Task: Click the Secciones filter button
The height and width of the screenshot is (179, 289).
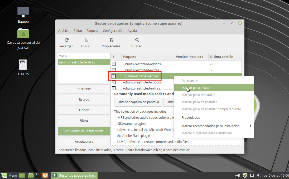Action: coord(84,89)
